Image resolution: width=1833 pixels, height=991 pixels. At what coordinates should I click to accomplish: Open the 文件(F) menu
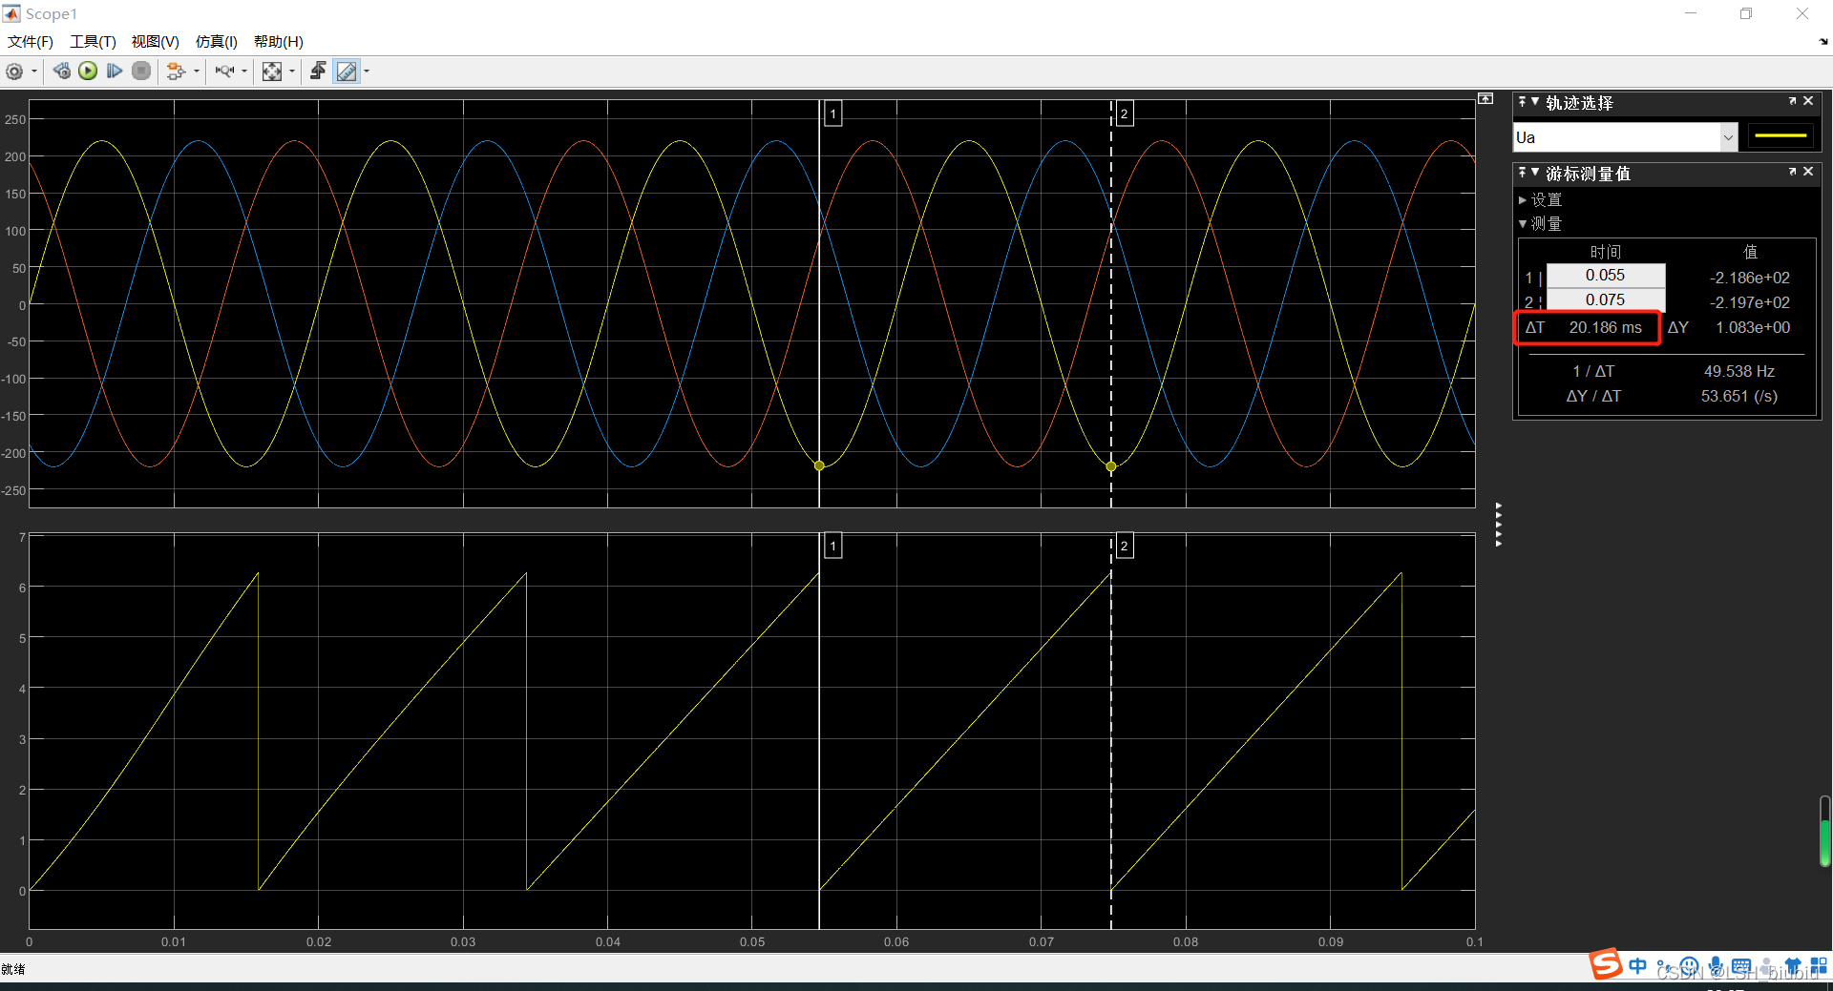(x=31, y=42)
